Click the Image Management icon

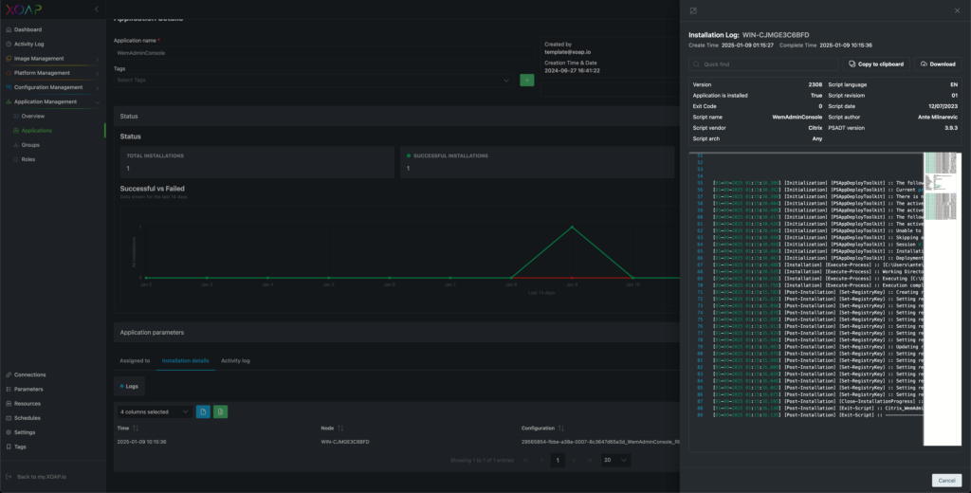tap(8, 59)
